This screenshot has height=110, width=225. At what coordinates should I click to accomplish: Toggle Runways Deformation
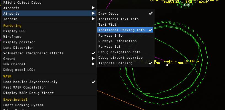[125, 41]
